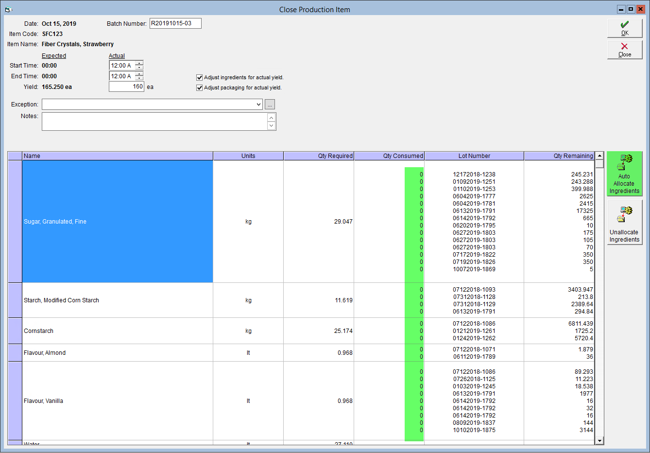Click the Qty Required column header
The height and width of the screenshot is (453, 650).
pos(319,156)
